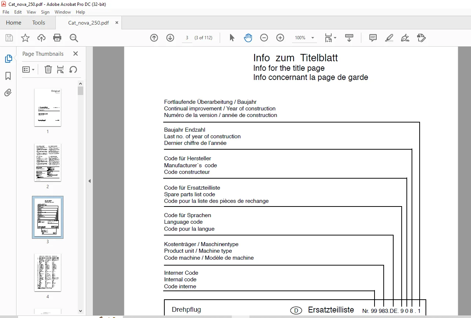Viewport: 471px width, 318px height.
Task: Click the thumbnails panel scroll up arrow
Action: [81, 83]
